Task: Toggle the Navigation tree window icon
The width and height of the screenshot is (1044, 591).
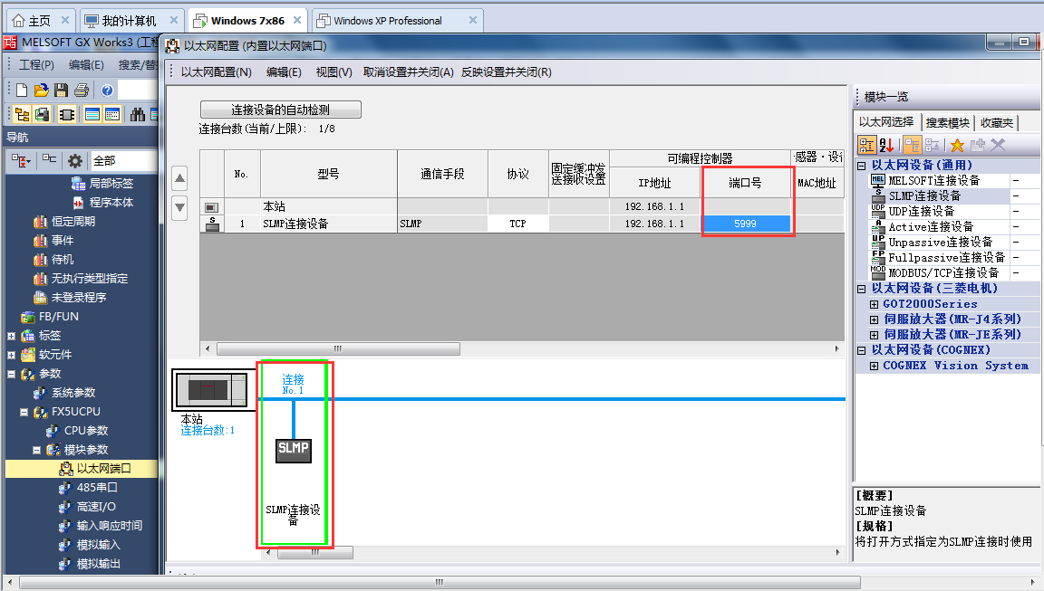Action: click(22, 114)
